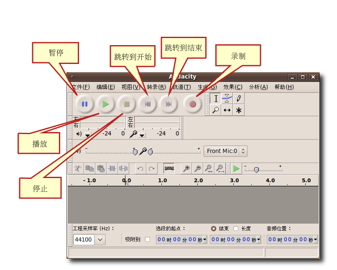Select the Selection (I-beam) tool

click(x=216, y=99)
